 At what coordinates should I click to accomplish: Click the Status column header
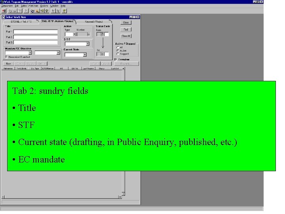102,69
